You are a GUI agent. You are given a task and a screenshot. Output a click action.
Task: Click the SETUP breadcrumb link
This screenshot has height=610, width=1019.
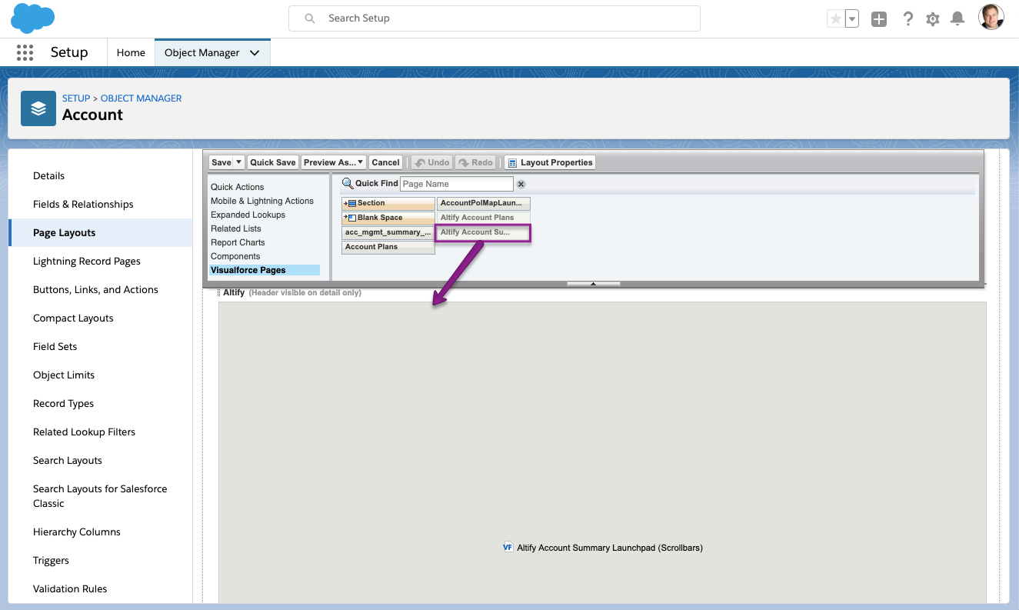(x=76, y=98)
